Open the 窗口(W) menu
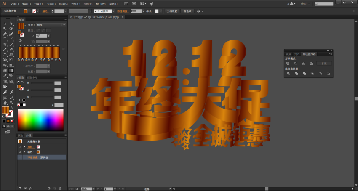 pos(101,4)
